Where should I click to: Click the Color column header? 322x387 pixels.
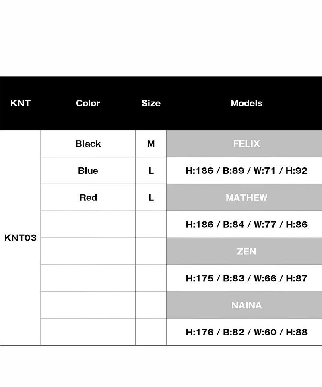point(88,103)
